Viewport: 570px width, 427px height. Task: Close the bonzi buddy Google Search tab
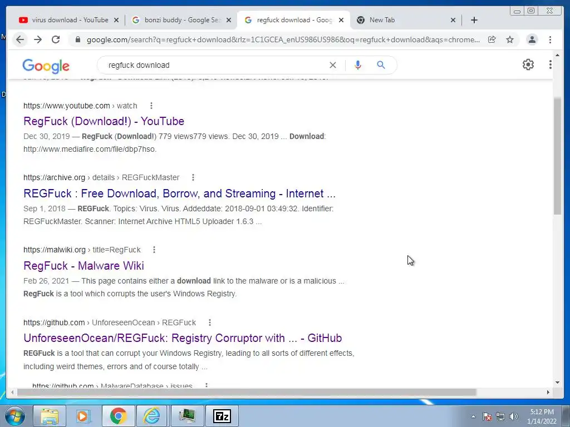click(229, 20)
